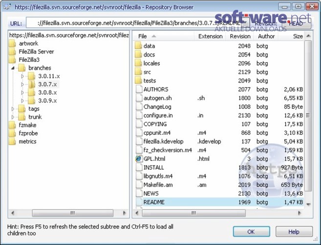This screenshot has width=321, height=245.
Task: Click the locales folder icon in file list
Action: click(x=139, y=63)
